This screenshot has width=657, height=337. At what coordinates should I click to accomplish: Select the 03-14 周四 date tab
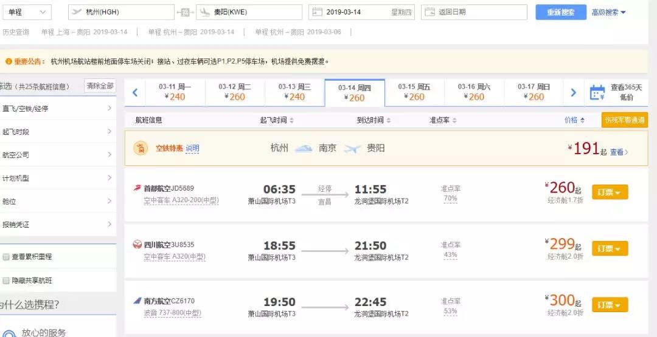[355, 93]
